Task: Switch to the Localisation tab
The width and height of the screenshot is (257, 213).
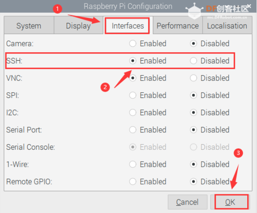Action: pyautogui.click(x=227, y=25)
